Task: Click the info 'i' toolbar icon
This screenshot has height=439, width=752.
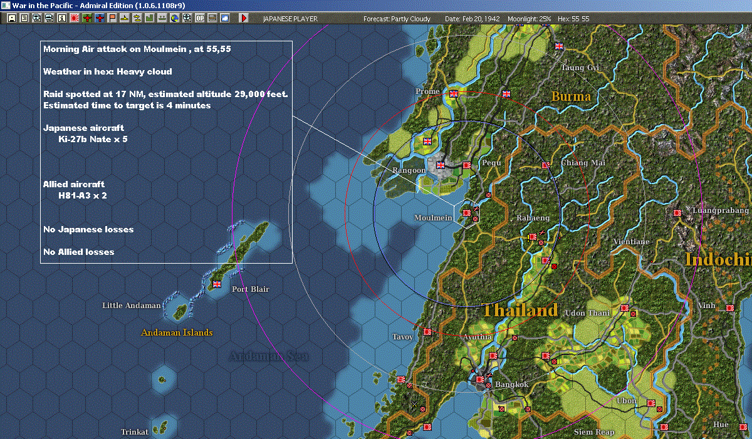Action: 62,18
